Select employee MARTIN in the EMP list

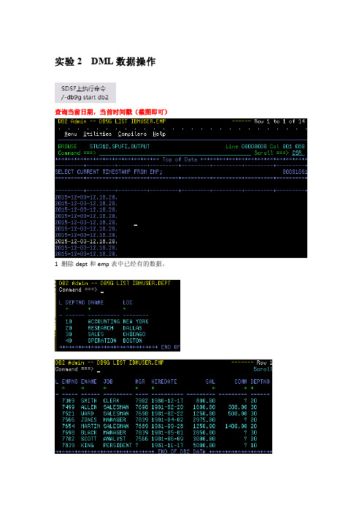pos(90,426)
